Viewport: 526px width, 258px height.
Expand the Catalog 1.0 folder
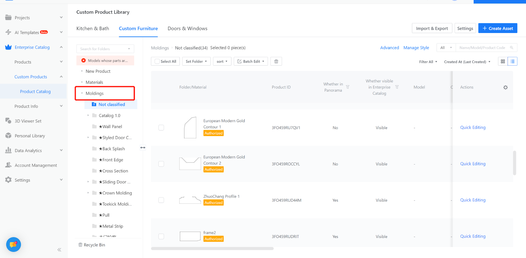[x=88, y=115]
